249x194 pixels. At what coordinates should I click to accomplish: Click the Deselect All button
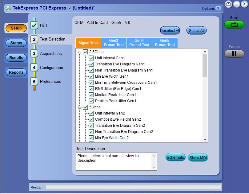coord(170,31)
